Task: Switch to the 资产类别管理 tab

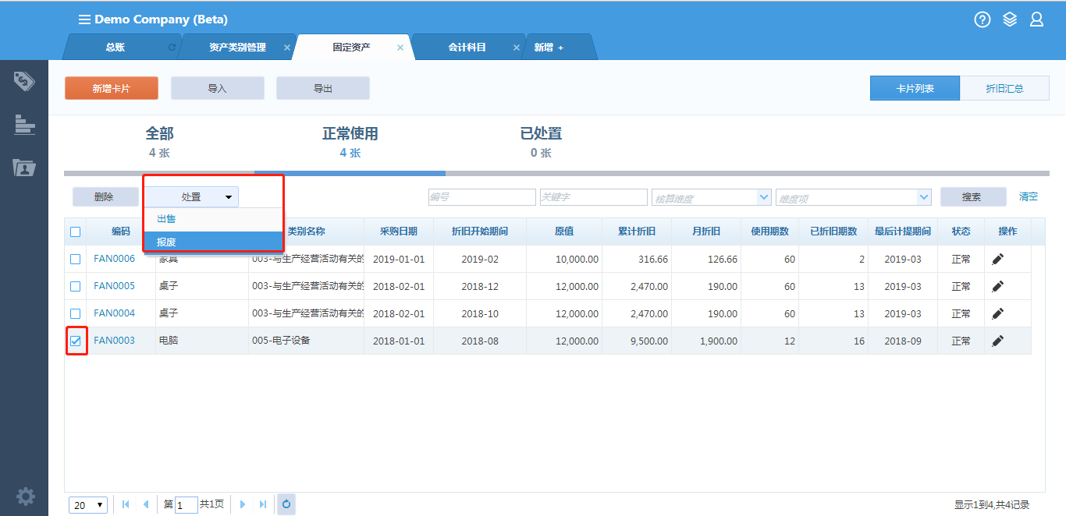Action: tap(237, 48)
